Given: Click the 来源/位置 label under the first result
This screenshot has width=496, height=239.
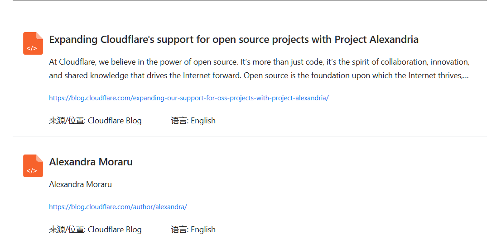Looking at the screenshot, I should point(67,121).
